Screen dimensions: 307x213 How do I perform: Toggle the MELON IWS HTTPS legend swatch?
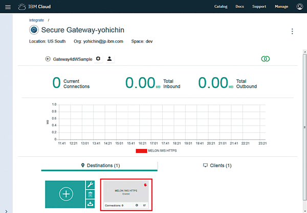click(141, 151)
